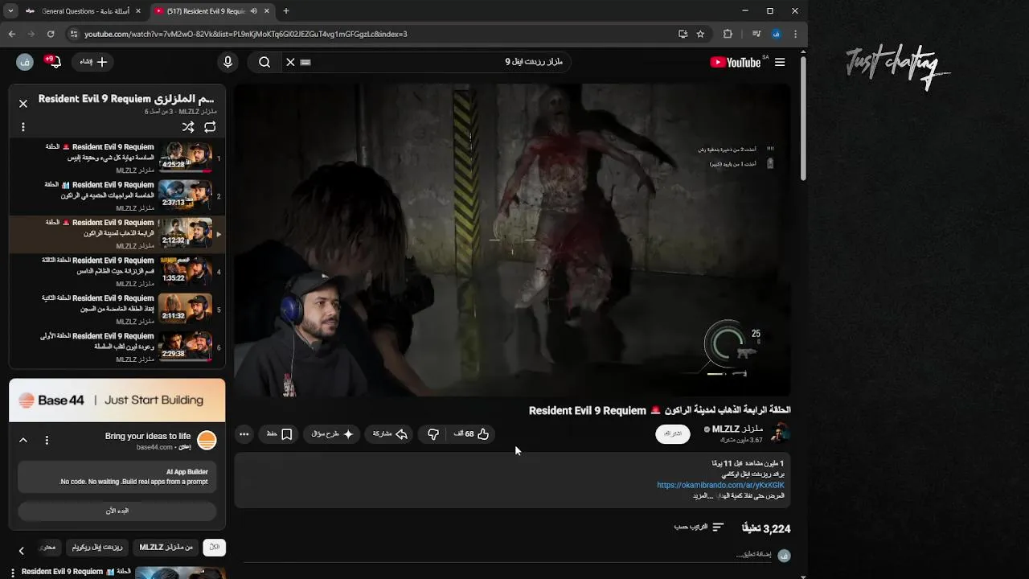Image resolution: width=1029 pixels, height=579 pixels.
Task: Like the video with thumbs up
Action: (x=472, y=434)
